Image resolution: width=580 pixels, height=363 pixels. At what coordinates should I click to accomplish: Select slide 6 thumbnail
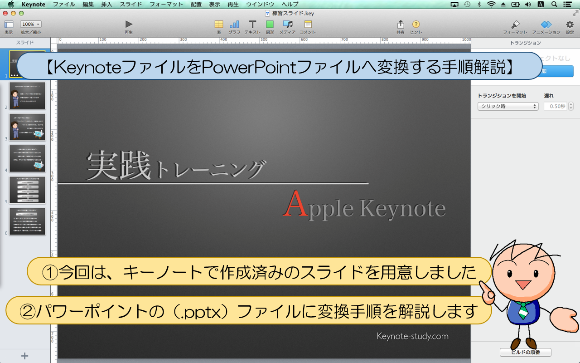coord(28,221)
